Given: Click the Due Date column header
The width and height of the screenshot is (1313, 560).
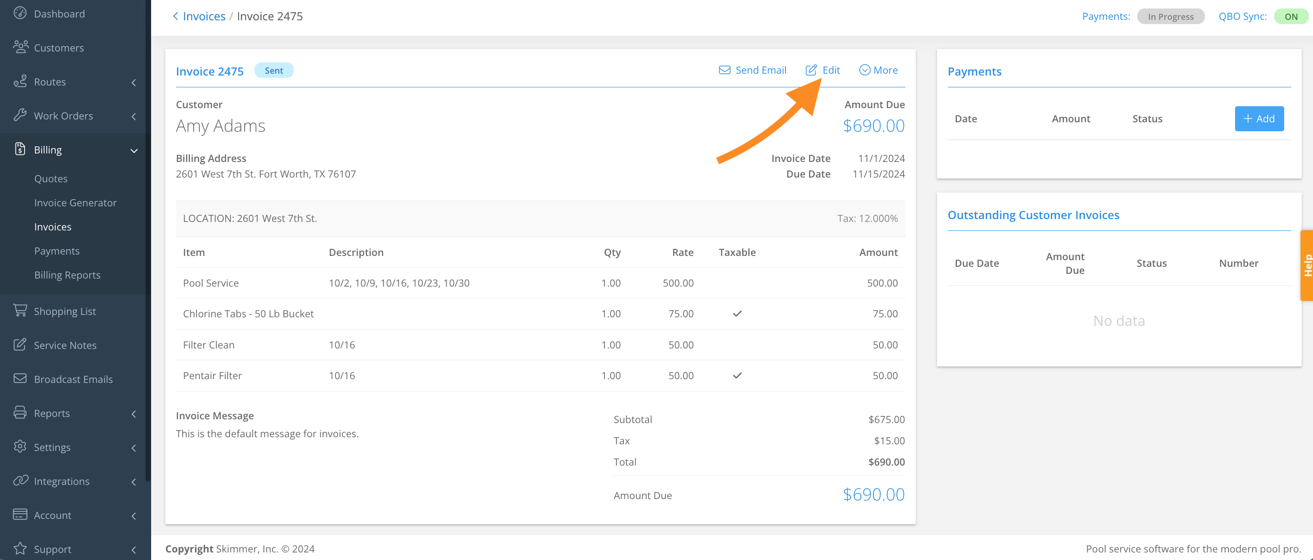Looking at the screenshot, I should point(977,263).
